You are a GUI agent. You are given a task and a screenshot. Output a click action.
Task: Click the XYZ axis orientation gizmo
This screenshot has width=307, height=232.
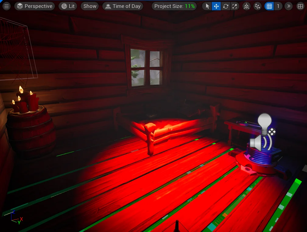[17, 218]
